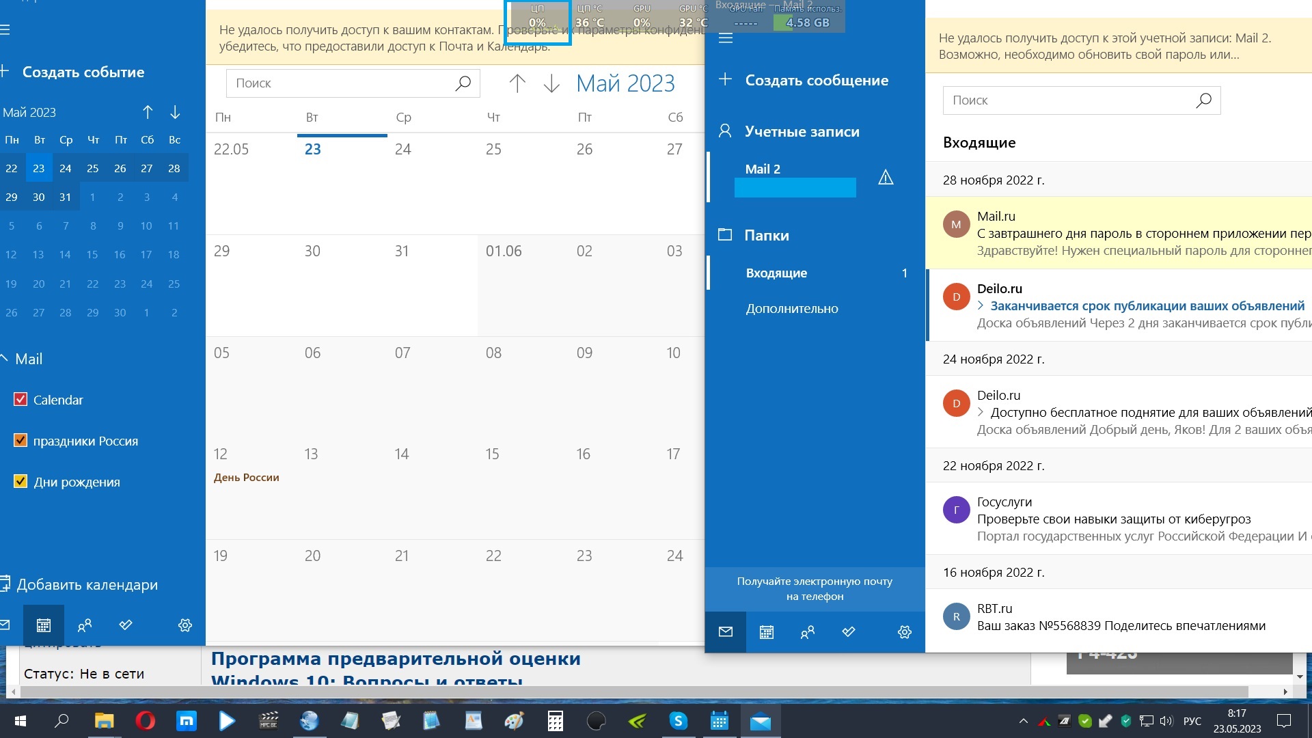
Task: Open the hamburger menu in Mail pane
Action: point(726,39)
